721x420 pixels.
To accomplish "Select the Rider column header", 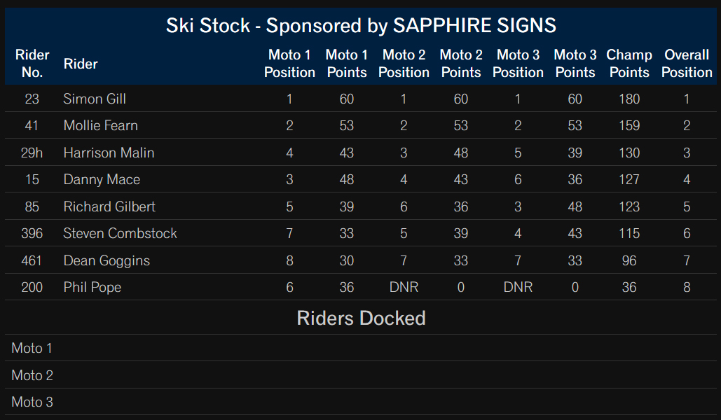I will click(81, 64).
